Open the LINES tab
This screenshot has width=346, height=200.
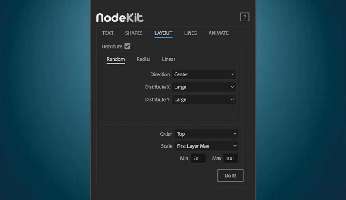pyautogui.click(x=190, y=33)
